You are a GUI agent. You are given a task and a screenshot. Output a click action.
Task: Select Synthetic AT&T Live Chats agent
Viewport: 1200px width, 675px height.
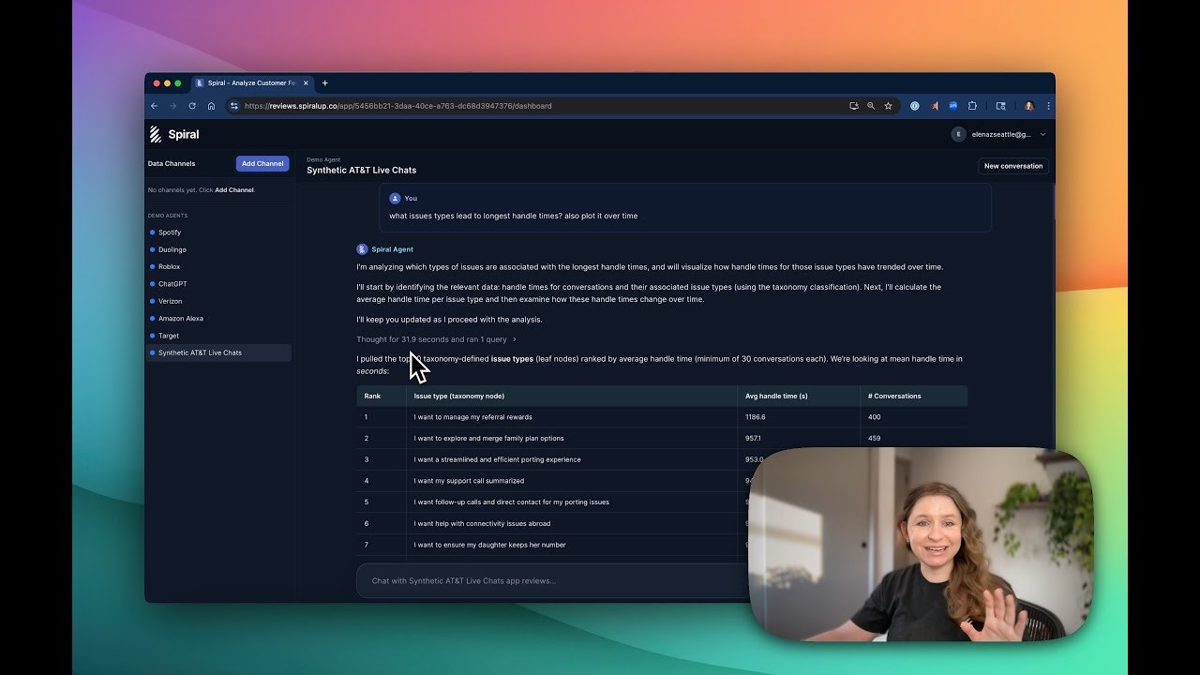[x=200, y=352]
